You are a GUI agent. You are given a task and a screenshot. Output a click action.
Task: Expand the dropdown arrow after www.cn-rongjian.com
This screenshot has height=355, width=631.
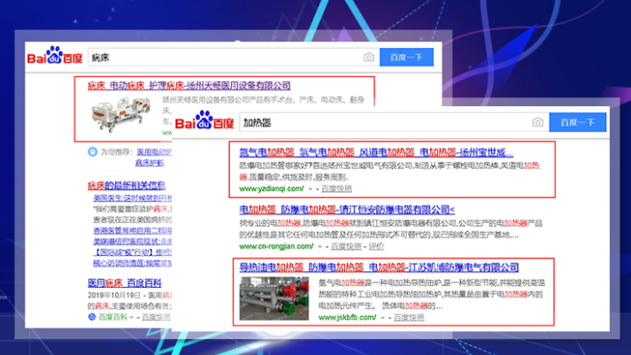[x=320, y=246]
